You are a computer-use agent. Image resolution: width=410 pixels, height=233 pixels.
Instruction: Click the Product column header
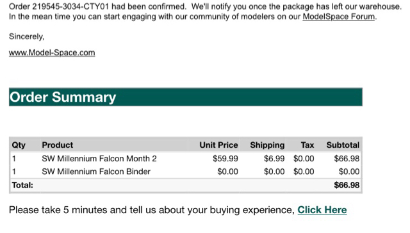[58, 145]
